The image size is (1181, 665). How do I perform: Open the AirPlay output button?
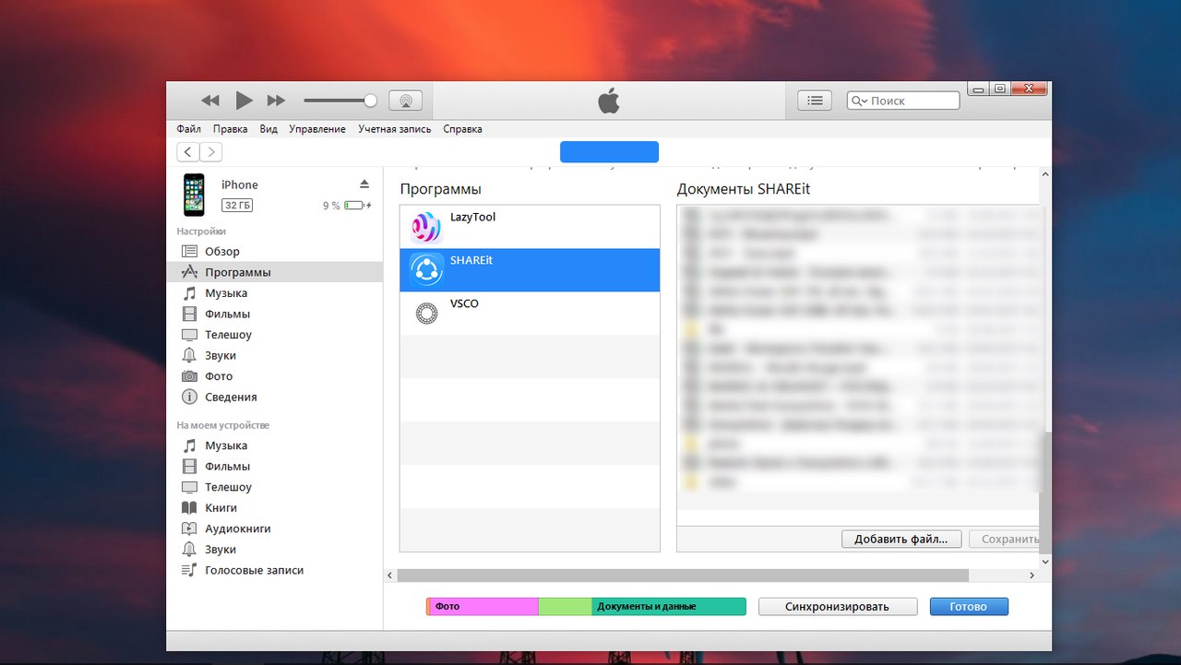point(405,101)
